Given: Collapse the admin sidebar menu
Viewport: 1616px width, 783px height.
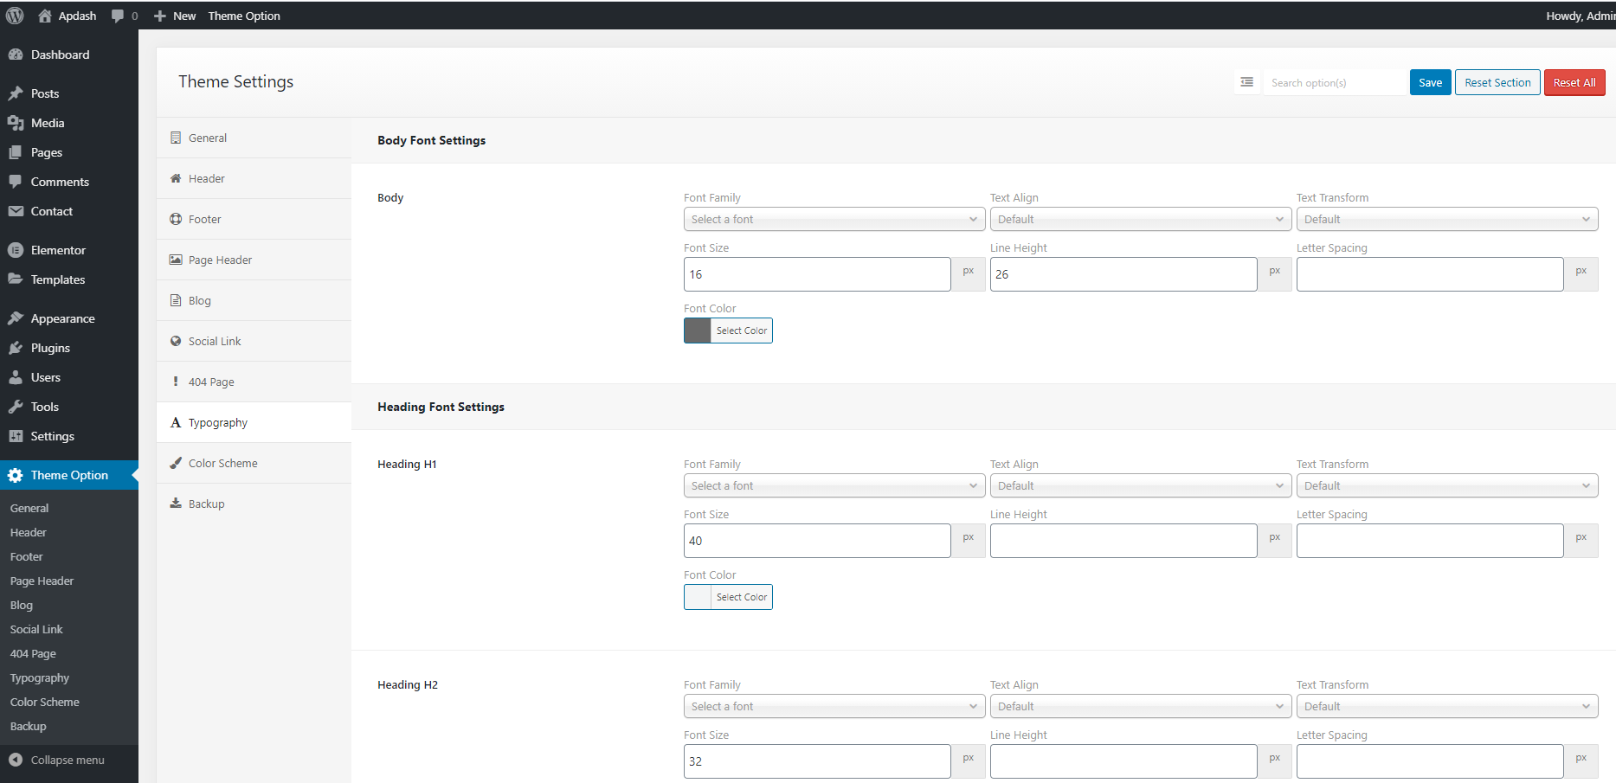Looking at the screenshot, I should [x=68, y=760].
